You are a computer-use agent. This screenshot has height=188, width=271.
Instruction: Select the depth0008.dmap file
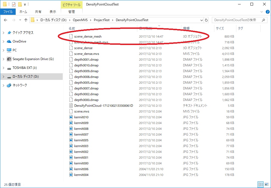pyautogui.click(x=86, y=77)
